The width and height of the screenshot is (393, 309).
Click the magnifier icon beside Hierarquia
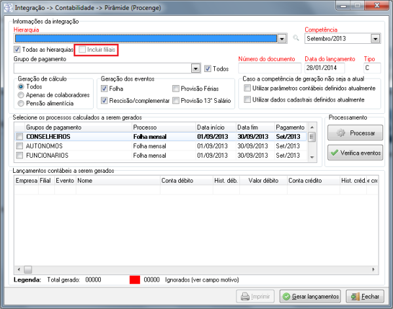(296, 39)
